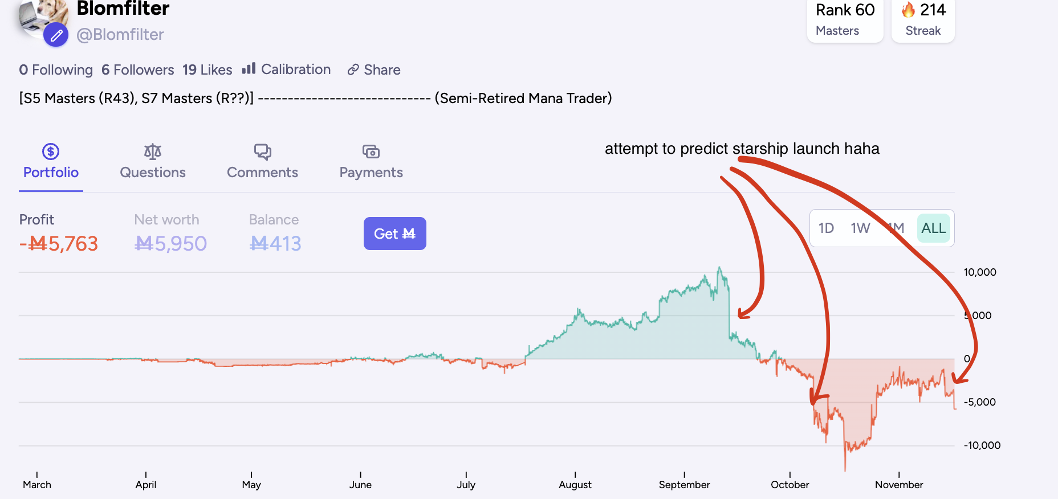
Task: Switch to the Questions tab
Action: (153, 172)
